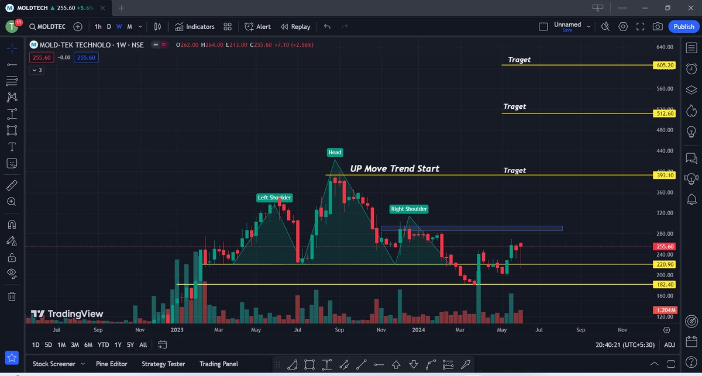
Task: Select the weekly W timeframe
Action: click(119, 27)
